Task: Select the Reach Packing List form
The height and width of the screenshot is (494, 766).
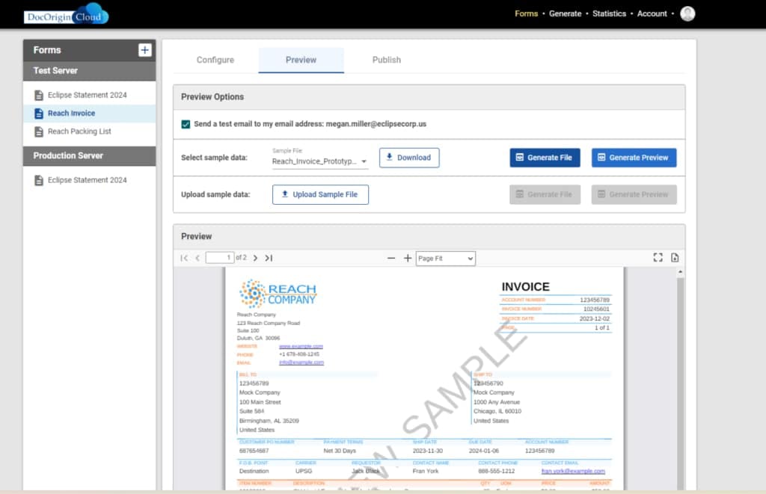Action: pos(90,132)
